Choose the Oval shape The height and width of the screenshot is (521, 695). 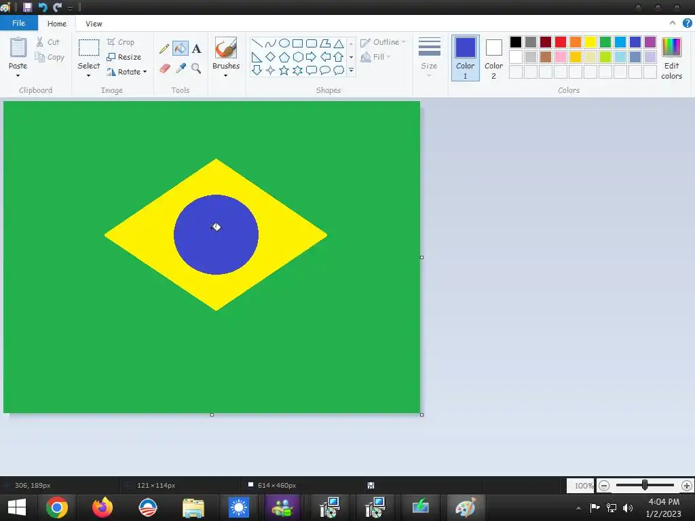284,43
